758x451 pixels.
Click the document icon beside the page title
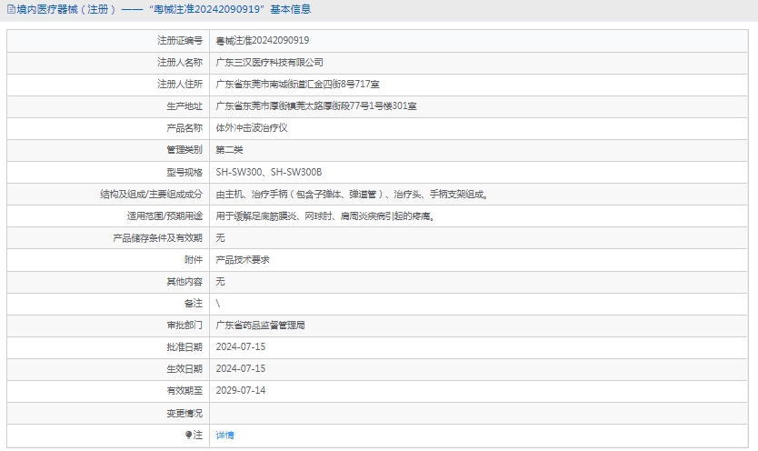click(10, 9)
